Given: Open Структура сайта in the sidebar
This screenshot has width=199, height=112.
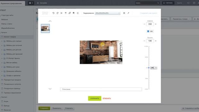Looking at the screenshot, I should (7, 15).
